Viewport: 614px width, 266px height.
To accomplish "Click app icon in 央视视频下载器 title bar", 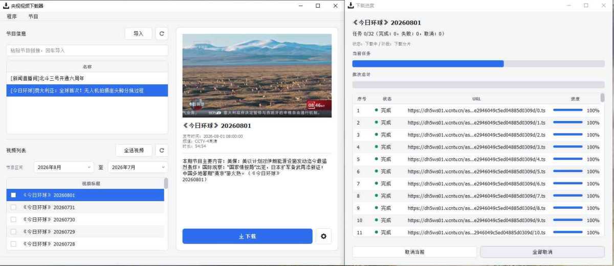I will pos(6,6).
